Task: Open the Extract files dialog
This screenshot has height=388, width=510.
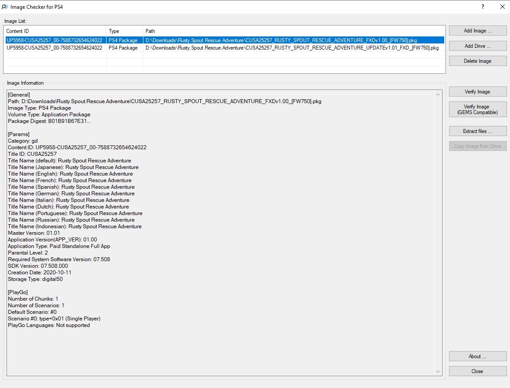Action: tap(478, 131)
